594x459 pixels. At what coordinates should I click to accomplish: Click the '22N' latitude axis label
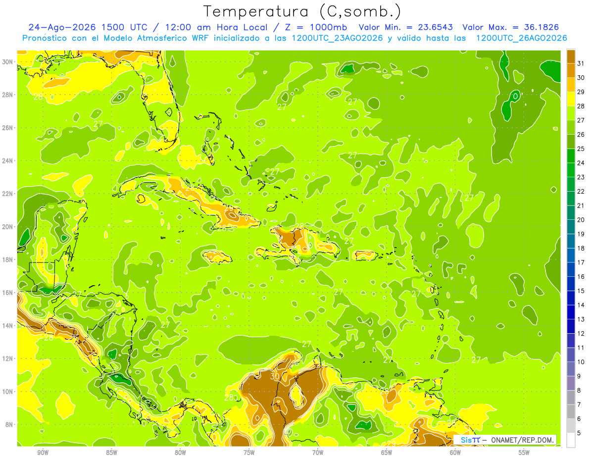point(8,194)
